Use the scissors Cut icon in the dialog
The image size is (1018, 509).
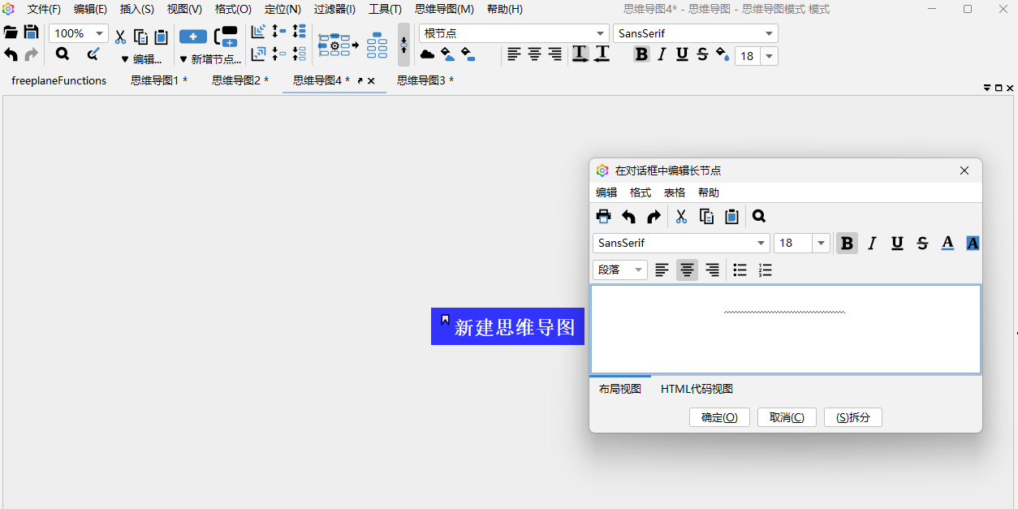[680, 216]
